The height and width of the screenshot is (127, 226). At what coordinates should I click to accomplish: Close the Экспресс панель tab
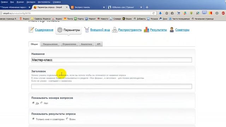point(104,7)
